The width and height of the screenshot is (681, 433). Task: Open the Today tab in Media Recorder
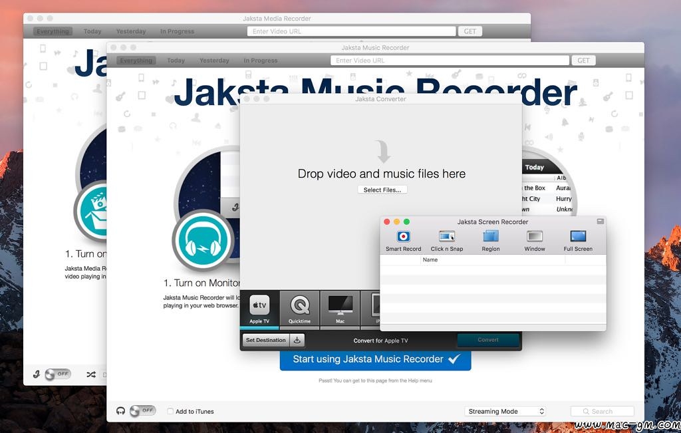92,31
